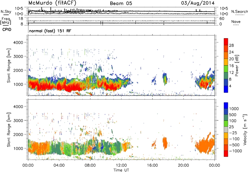Click the 16 tick on Power colorbar
The width and height of the screenshot is (248, 172).
coord(231,66)
